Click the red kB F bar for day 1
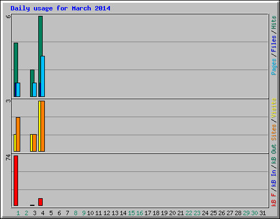Image resolution: width=280 pixels, height=219 pixels. 16,181
